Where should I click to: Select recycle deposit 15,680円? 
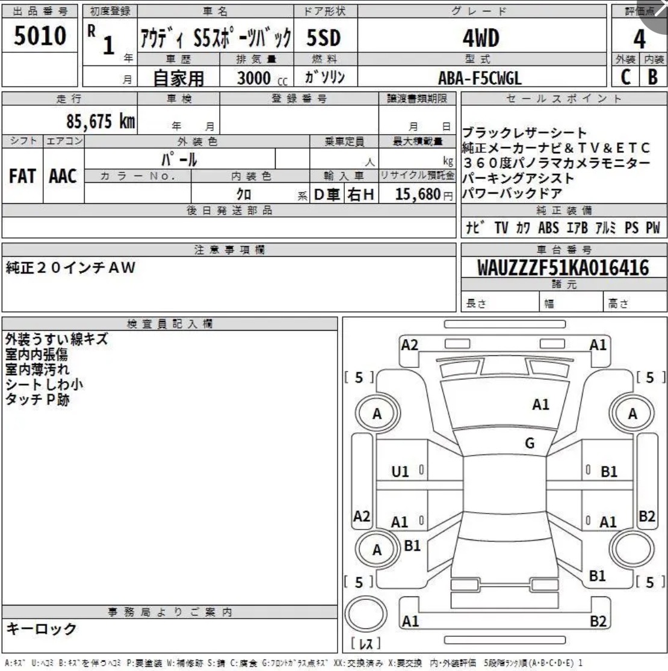click(424, 194)
